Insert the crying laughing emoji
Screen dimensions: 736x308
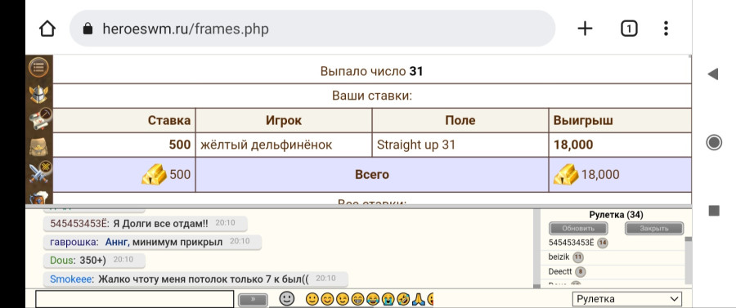coord(372,299)
